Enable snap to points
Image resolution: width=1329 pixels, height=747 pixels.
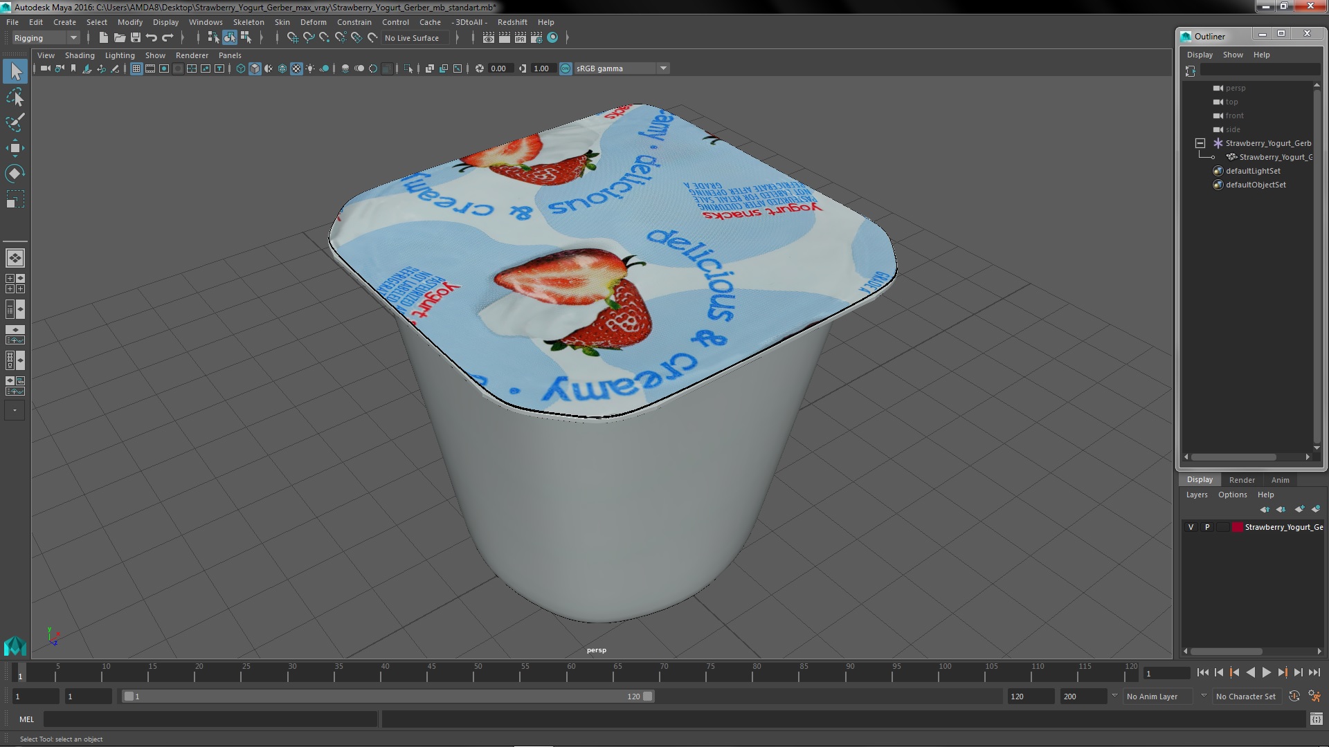pos(325,38)
